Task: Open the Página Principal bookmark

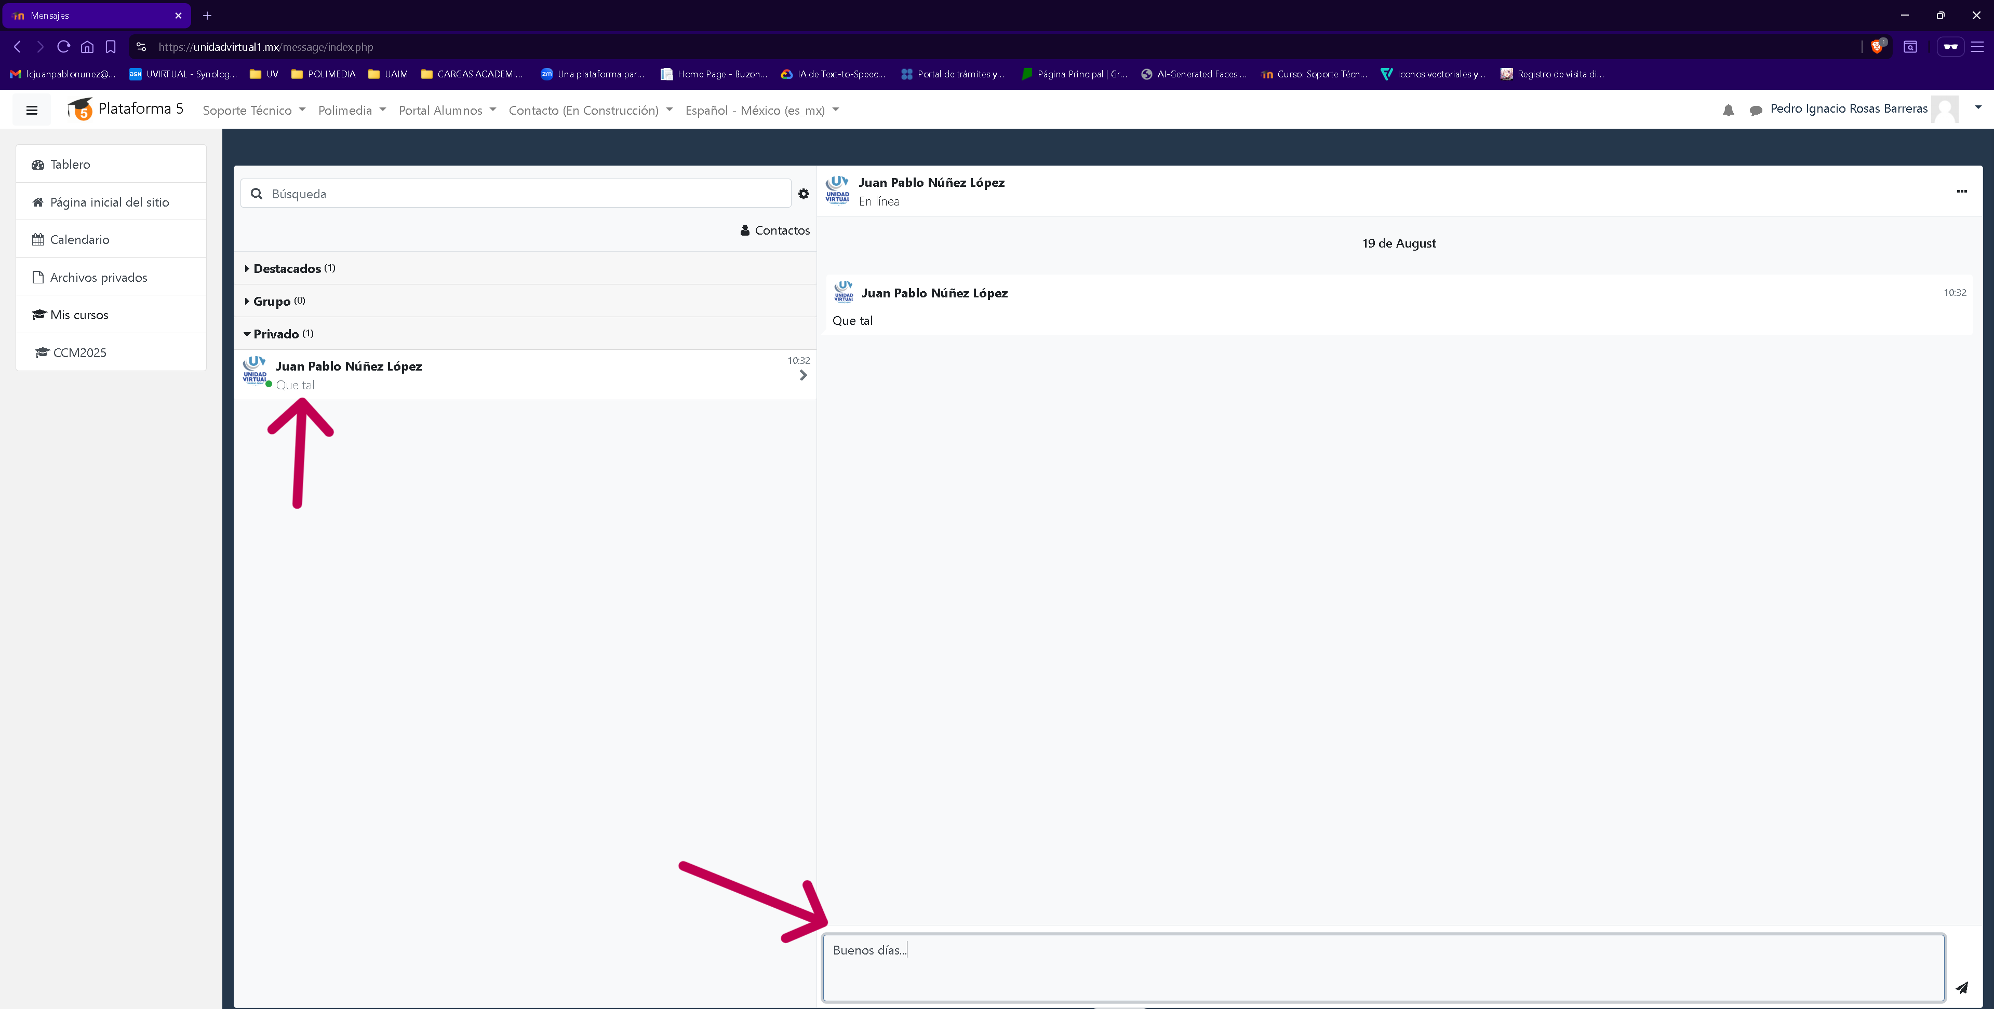Action: [1074, 74]
